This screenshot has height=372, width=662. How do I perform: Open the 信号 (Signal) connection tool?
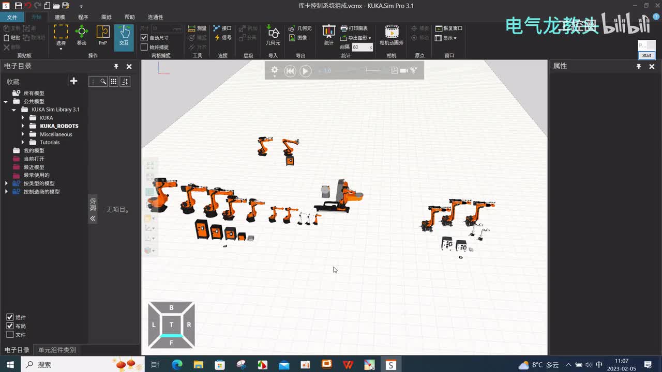click(x=223, y=38)
